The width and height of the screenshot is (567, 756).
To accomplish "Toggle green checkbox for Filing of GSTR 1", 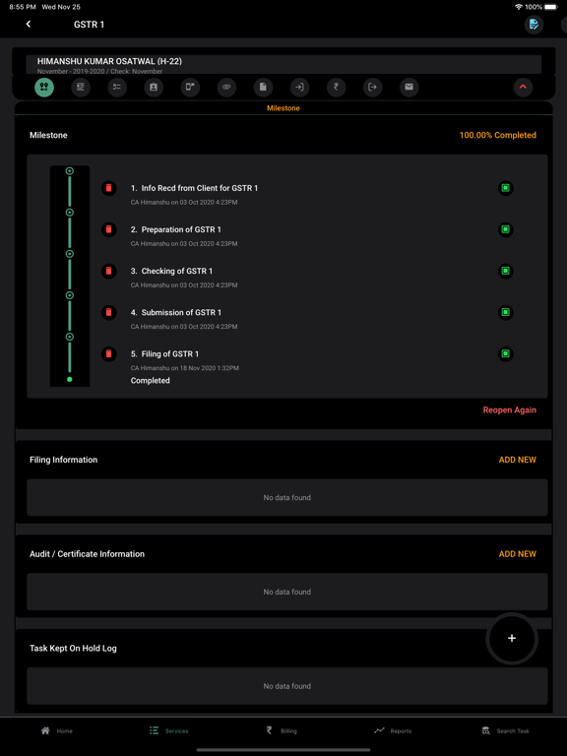I will (x=506, y=354).
